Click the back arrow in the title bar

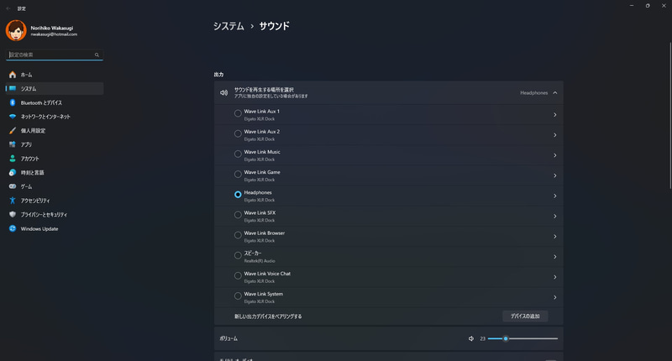pyautogui.click(x=8, y=8)
